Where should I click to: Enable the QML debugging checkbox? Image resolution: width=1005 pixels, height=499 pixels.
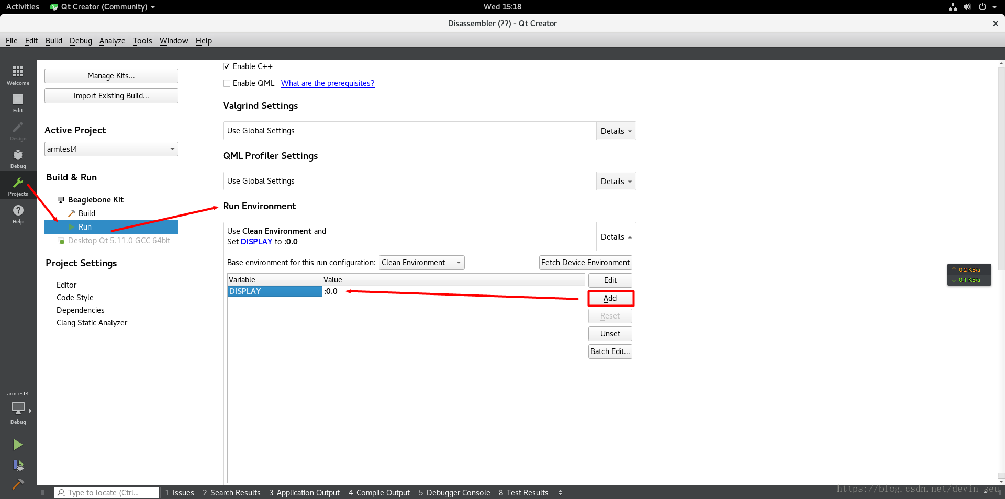227,83
